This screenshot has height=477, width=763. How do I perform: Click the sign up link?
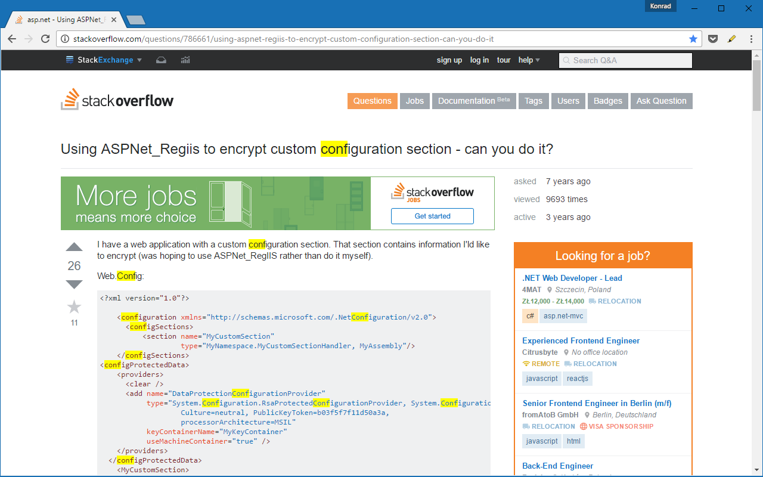point(449,60)
